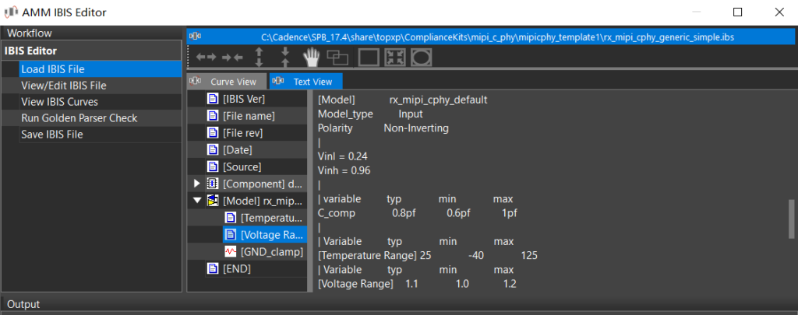This screenshot has height=315, width=798.
Task: Click the ellipse-in-rectangle toolbar icon
Action: (x=421, y=57)
